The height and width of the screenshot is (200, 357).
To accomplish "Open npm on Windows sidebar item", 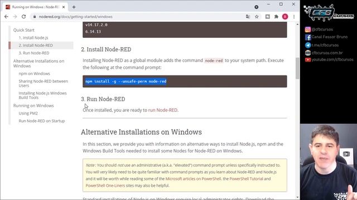I will [x=34, y=73].
